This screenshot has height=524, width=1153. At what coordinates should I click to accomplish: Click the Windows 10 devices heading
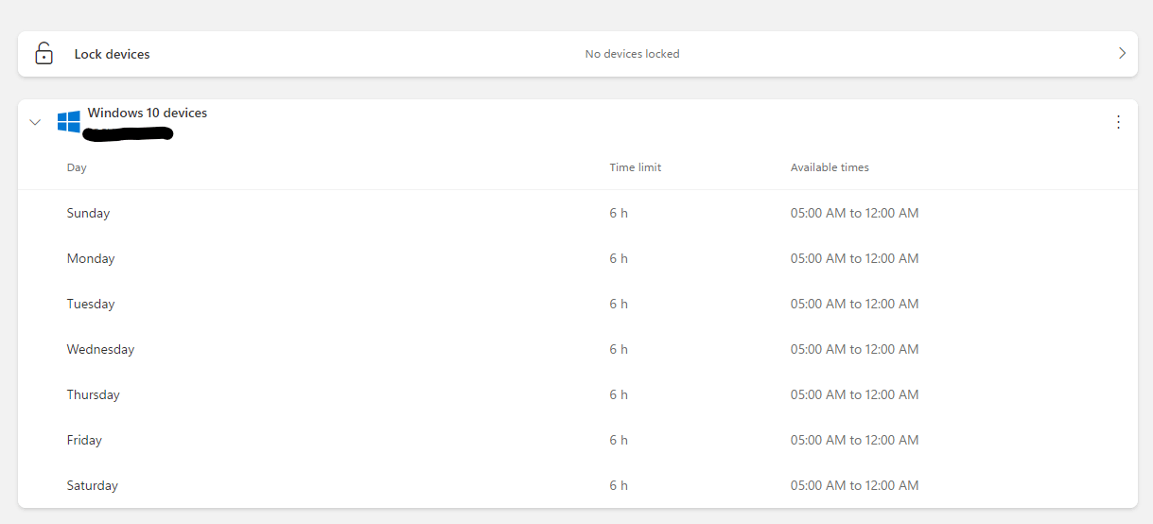coord(148,114)
